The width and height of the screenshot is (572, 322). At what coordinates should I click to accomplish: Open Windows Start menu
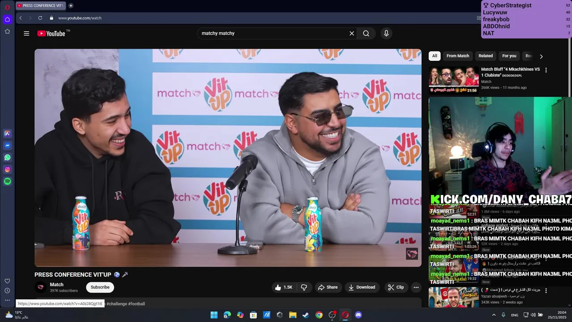tap(214, 315)
